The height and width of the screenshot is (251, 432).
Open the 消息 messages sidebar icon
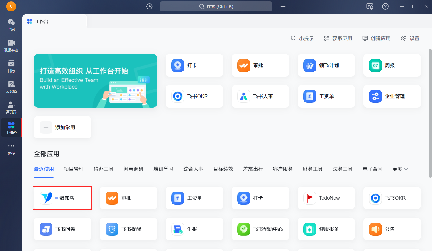pos(11,25)
